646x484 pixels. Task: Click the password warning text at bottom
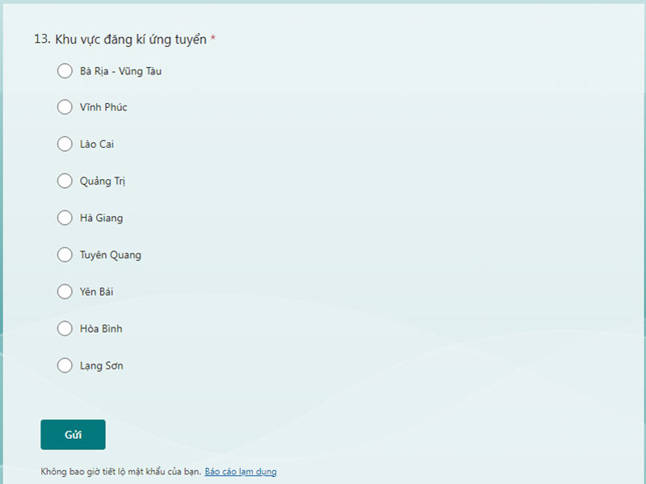click(120, 471)
